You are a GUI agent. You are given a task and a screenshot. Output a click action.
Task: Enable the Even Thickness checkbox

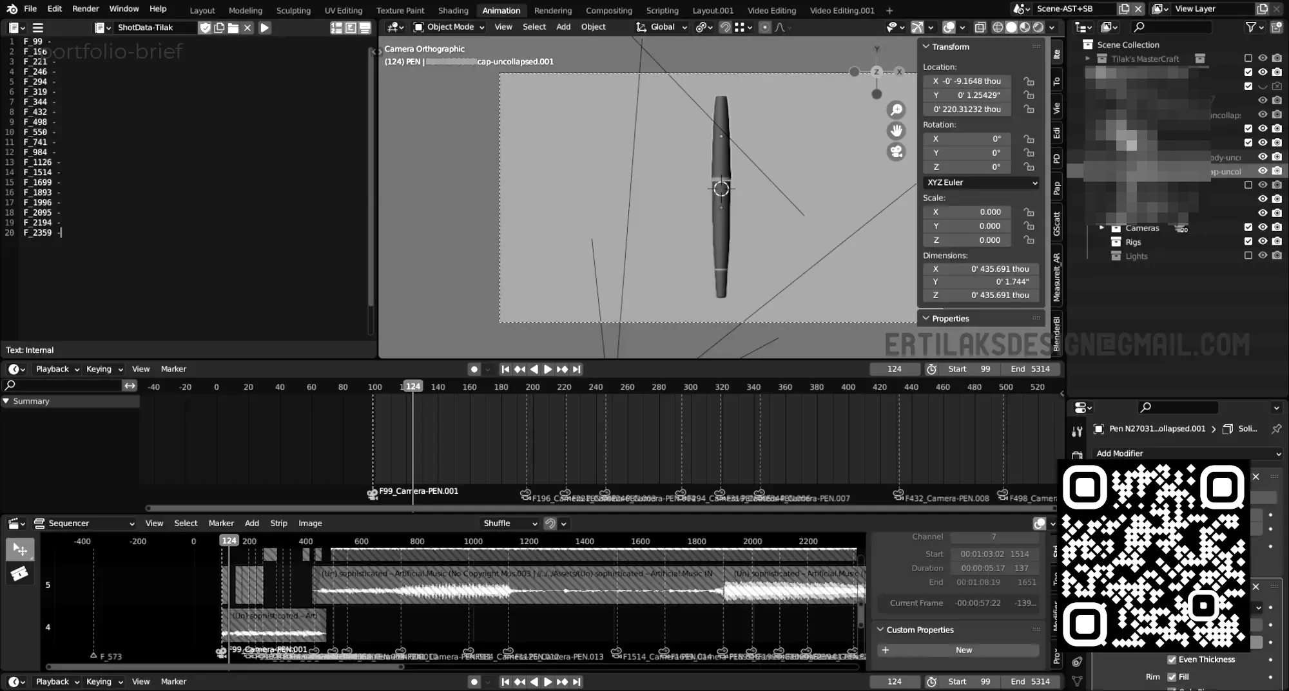(x=1172, y=659)
